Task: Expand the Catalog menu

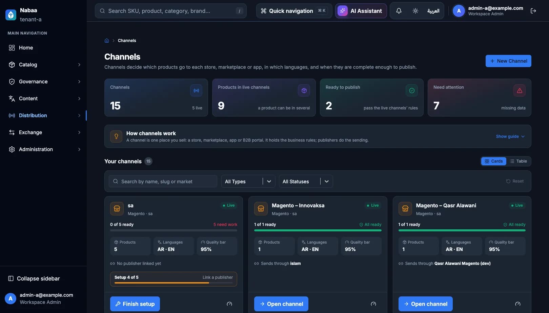Action: click(43, 65)
